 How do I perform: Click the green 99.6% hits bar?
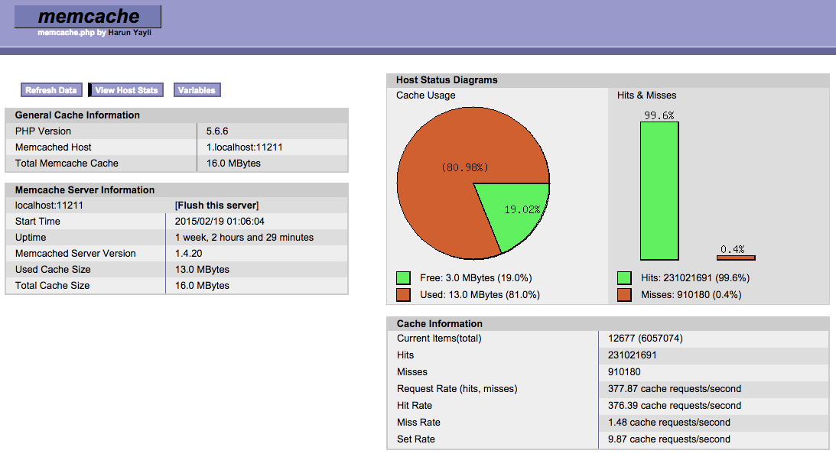[x=659, y=191]
